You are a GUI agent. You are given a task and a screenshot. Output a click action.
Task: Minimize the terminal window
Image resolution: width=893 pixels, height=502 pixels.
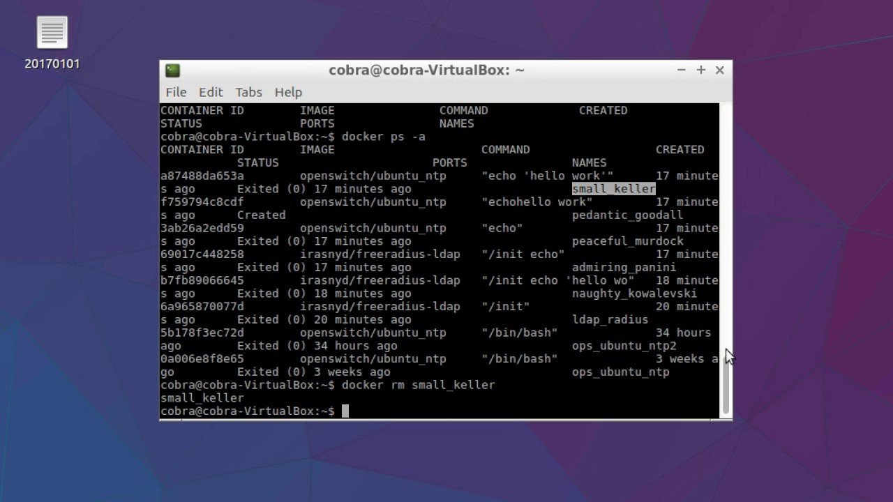tap(682, 70)
